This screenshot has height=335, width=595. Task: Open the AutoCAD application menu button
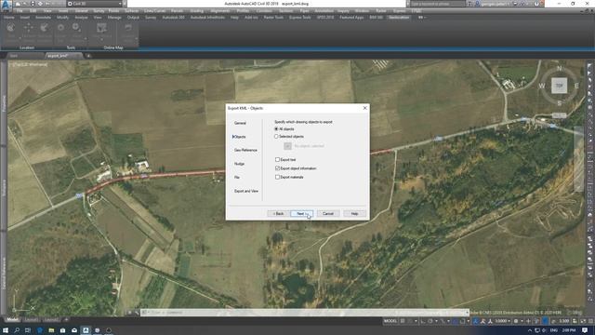pos(7,7)
